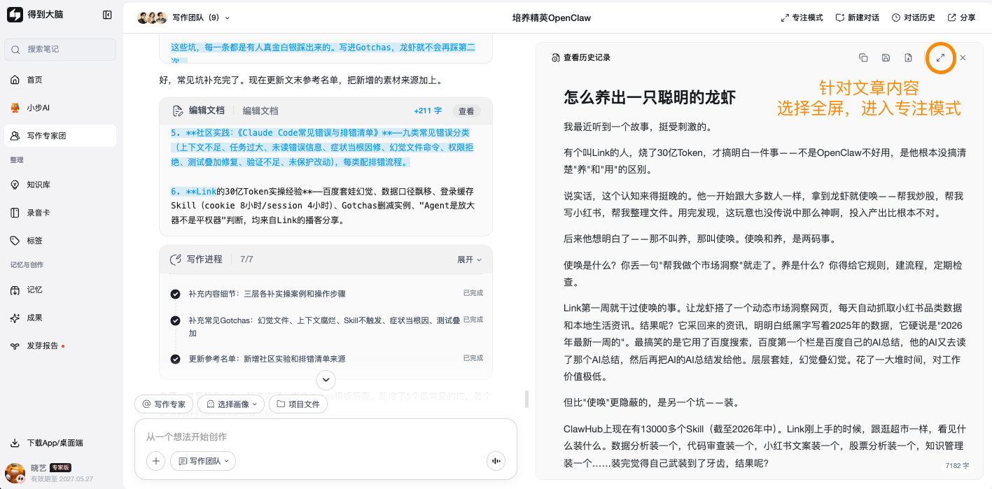Screen dimensions: 992x489
Task: Click the voice input waveform button
Action: 496,461
